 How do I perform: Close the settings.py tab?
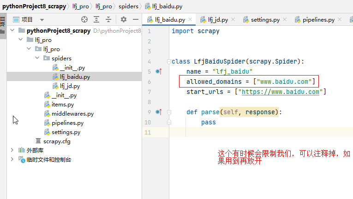click(x=285, y=19)
